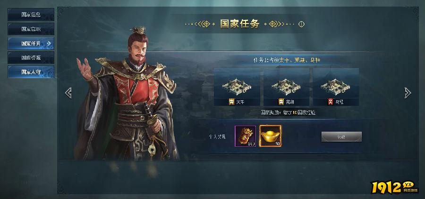The width and height of the screenshot is (425, 199).
Task: Open the 国库资源 sidebar tab
Action: [31, 57]
